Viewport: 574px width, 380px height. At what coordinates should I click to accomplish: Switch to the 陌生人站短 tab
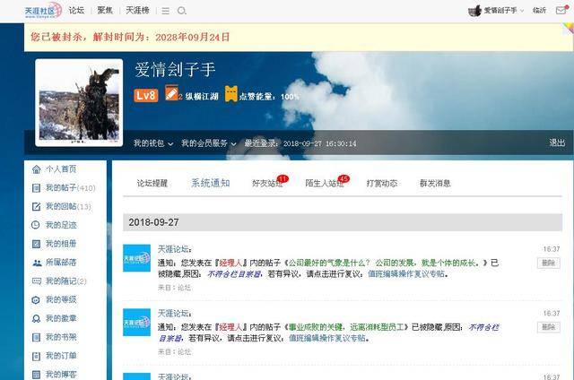(x=324, y=183)
